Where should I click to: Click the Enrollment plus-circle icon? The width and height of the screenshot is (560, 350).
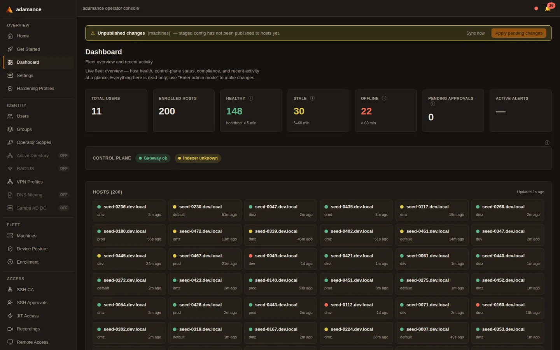point(10,262)
